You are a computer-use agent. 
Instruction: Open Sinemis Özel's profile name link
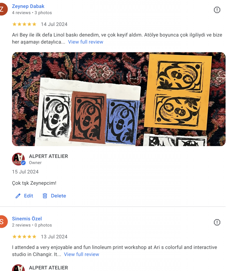(x=27, y=219)
